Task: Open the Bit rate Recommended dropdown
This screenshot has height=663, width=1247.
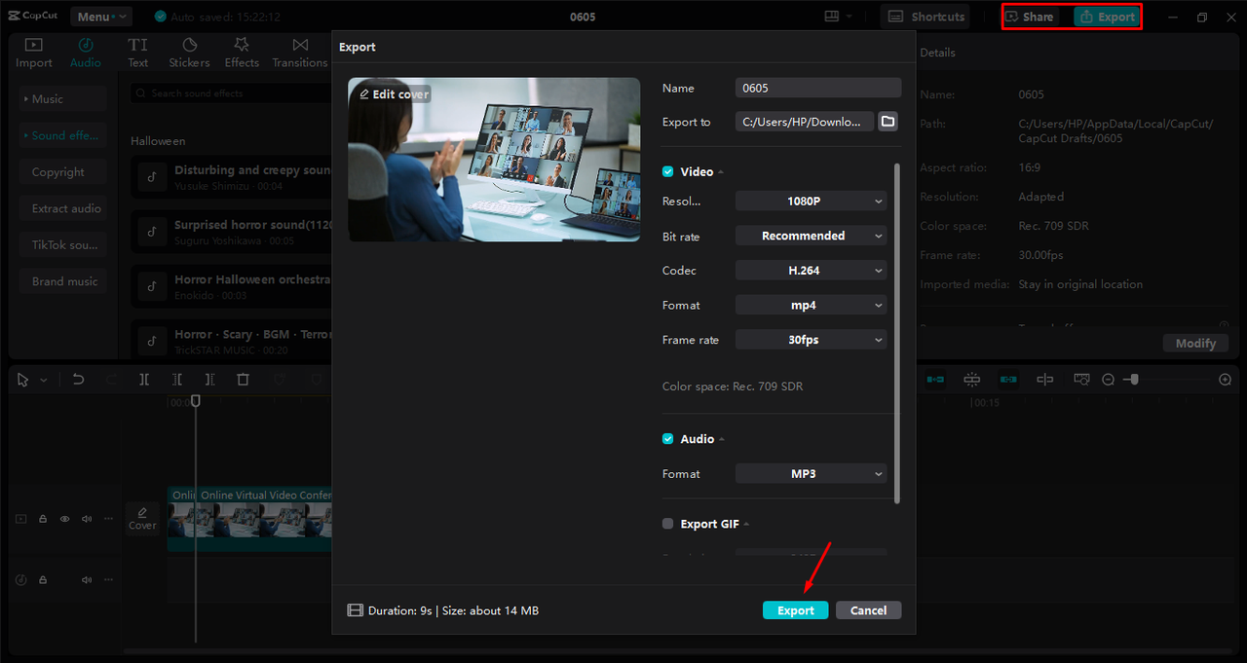Action: click(811, 236)
